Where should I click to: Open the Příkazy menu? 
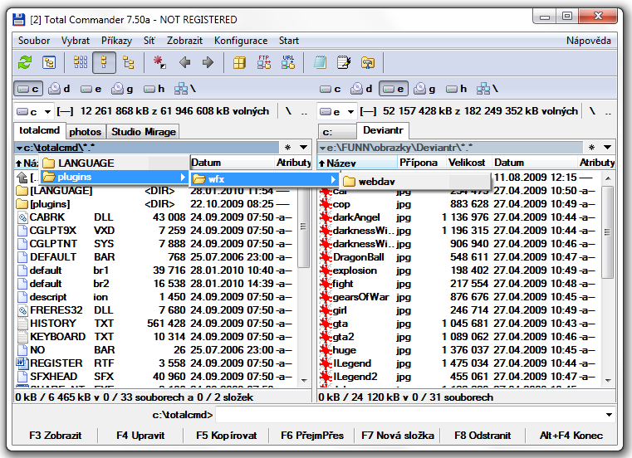pyautogui.click(x=116, y=41)
